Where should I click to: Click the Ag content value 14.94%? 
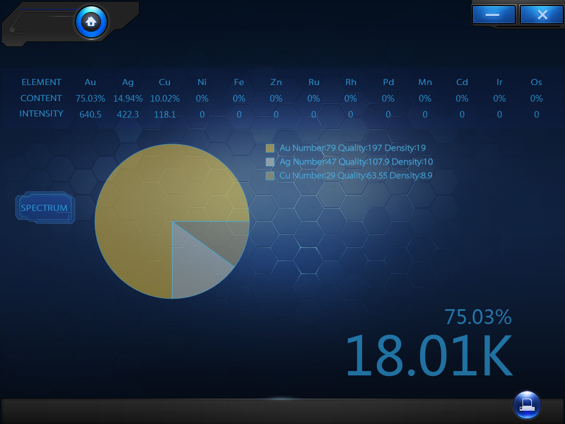(x=128, y=98)
